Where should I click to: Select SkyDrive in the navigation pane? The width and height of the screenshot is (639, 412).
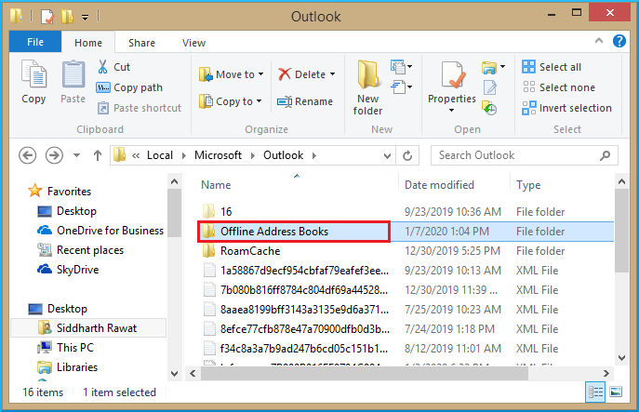(x=68, y=270)
